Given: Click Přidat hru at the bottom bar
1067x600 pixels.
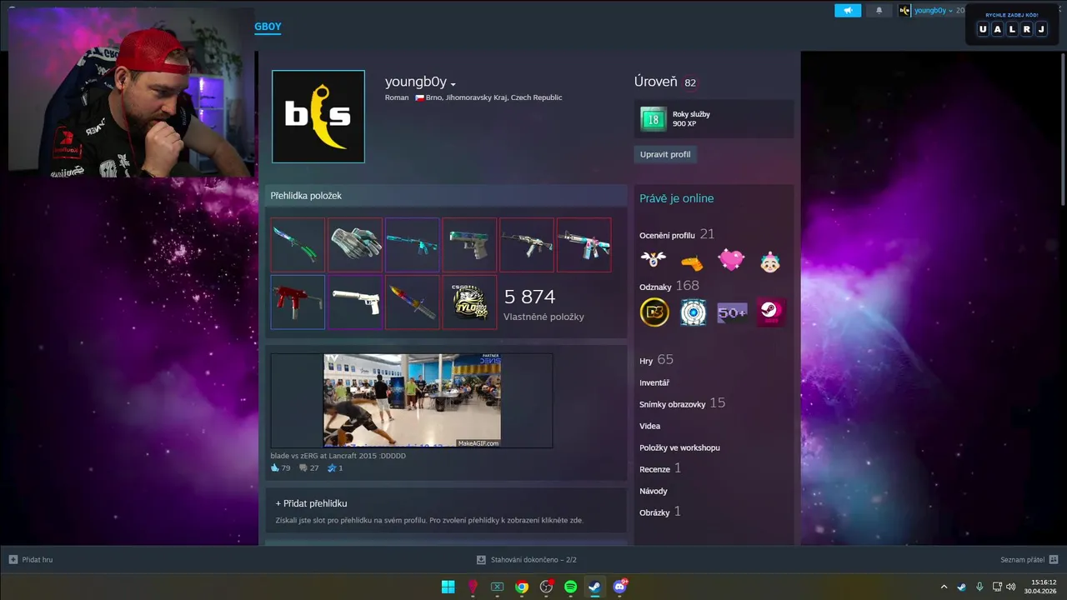Looking at the screenshot, I should (x=31, y=559).
